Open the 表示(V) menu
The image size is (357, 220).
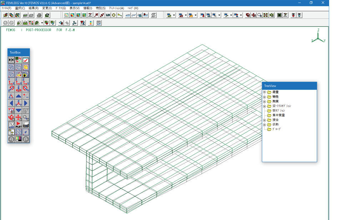click(75, 8)
